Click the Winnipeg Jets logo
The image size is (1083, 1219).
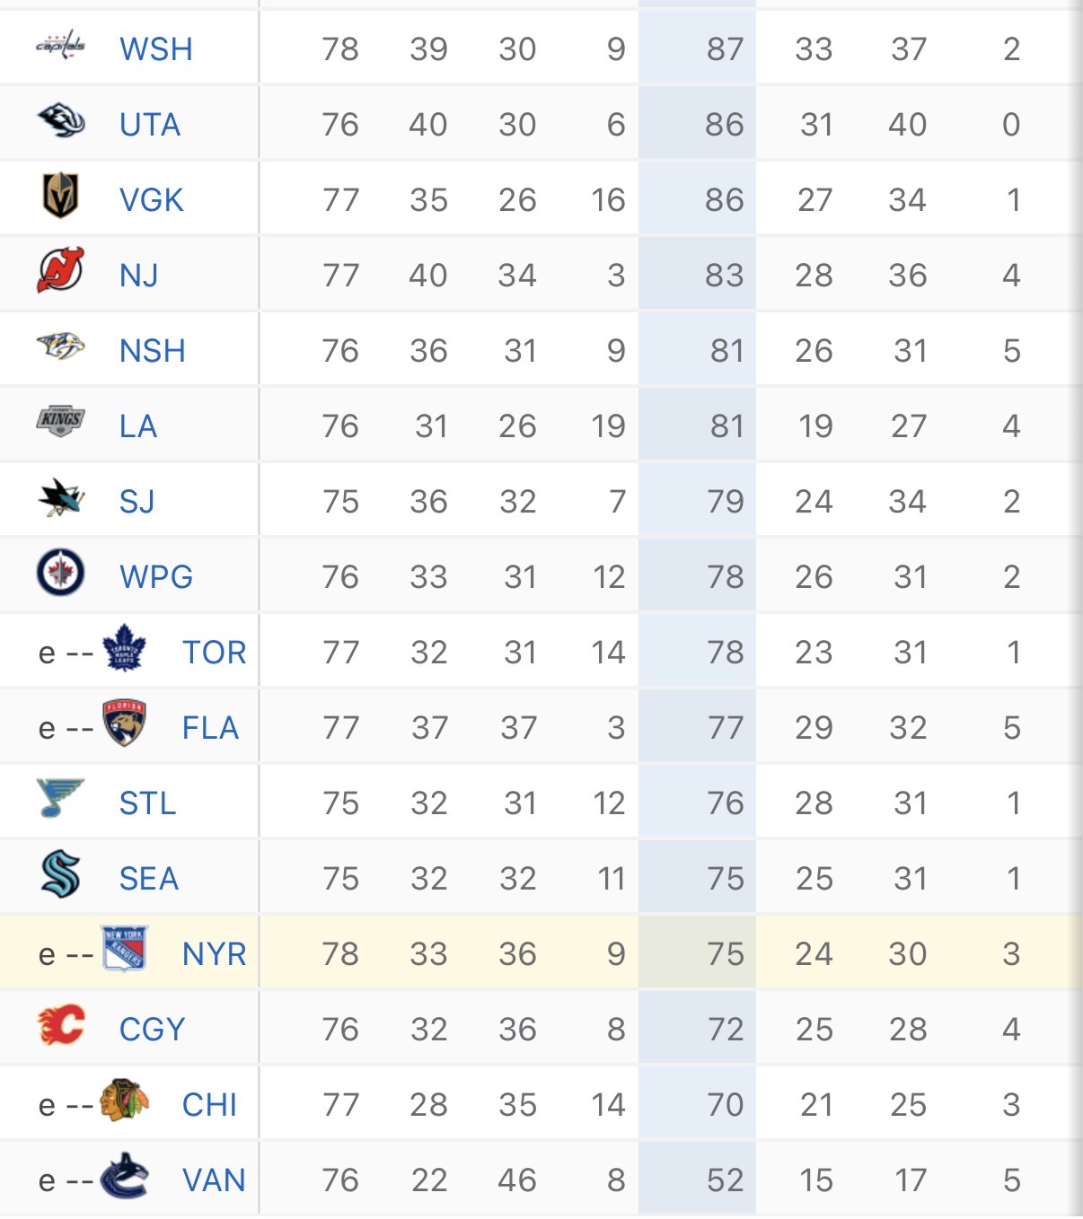click(x=60, y=573)
